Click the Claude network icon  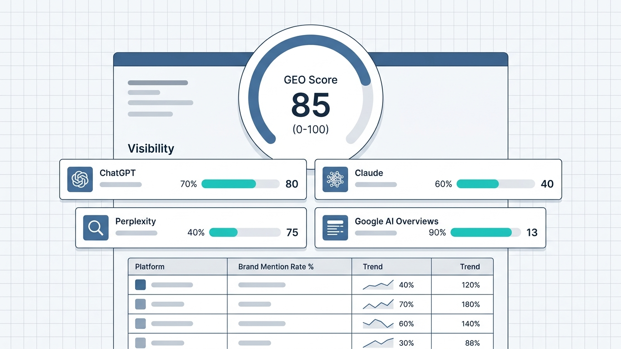click(335, 179)
